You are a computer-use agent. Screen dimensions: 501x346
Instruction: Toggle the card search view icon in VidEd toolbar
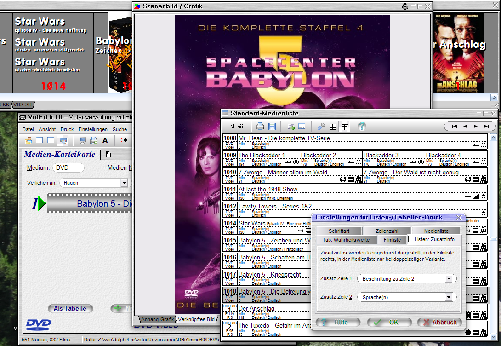[63, 140]
